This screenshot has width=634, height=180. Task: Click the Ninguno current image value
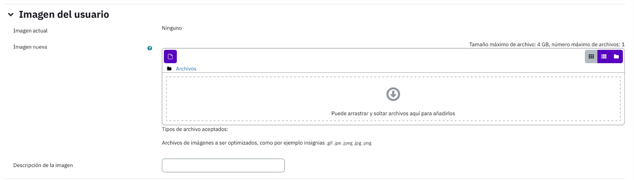click(172, 28)
